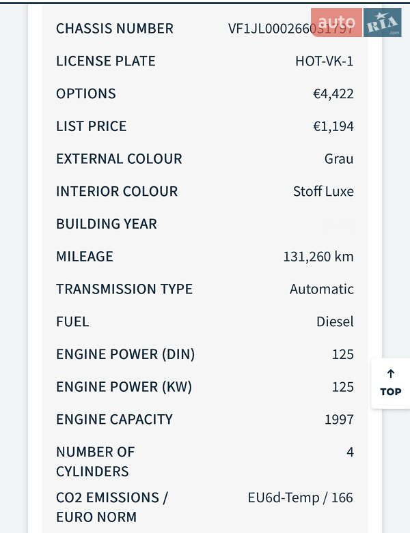Click the Engine Power (KW) label
The width and height of the screenshot is (410, 533).
point(124,387)
